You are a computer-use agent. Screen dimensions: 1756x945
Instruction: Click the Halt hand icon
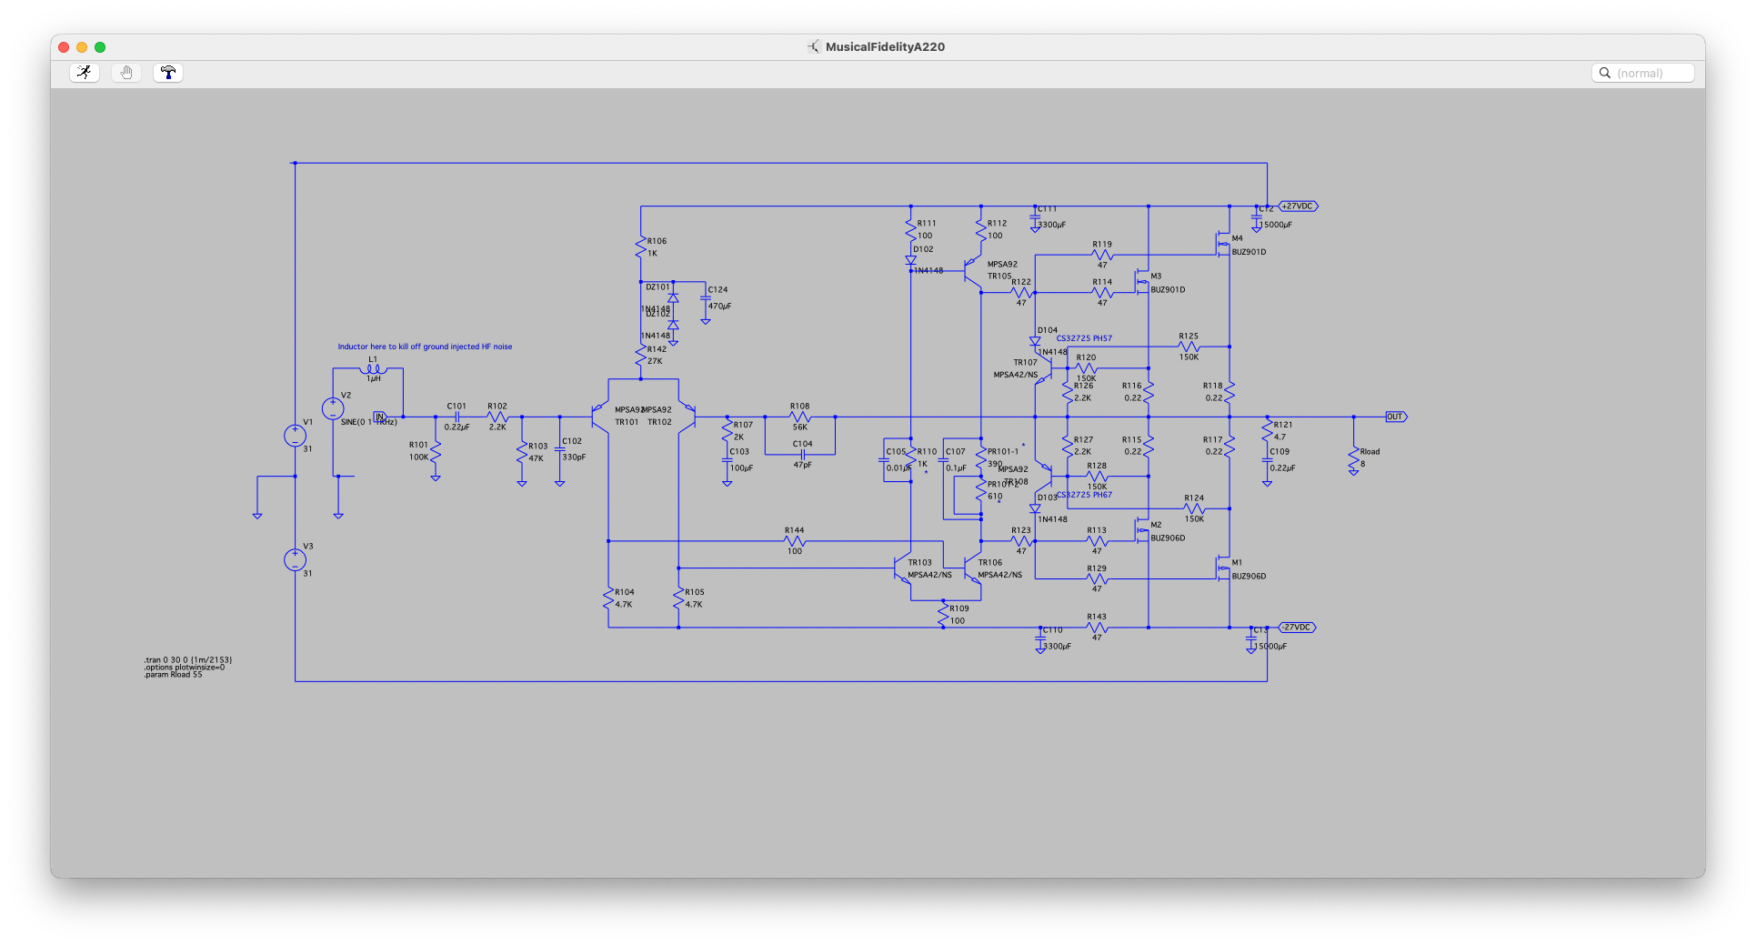(126, 73)
